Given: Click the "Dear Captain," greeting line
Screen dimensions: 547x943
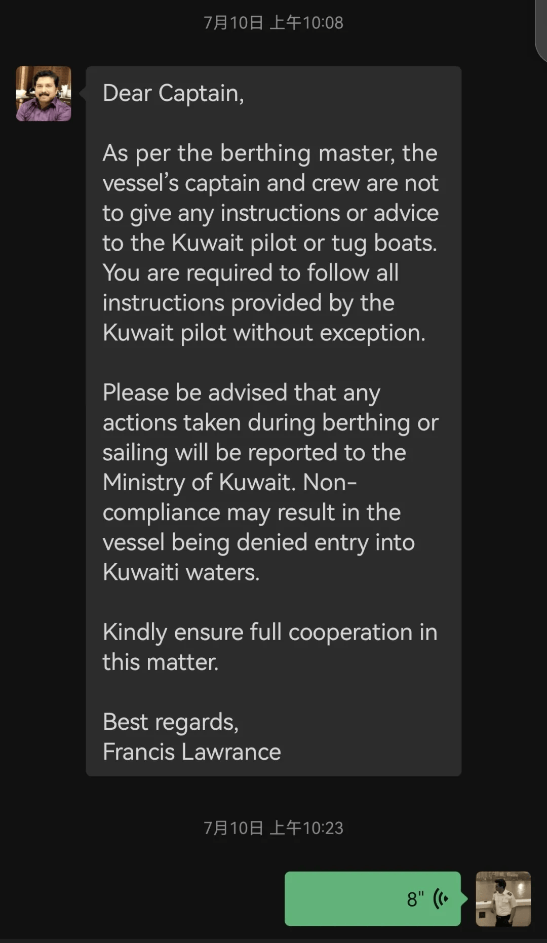Looking at the screenshot, I should 173,93.
